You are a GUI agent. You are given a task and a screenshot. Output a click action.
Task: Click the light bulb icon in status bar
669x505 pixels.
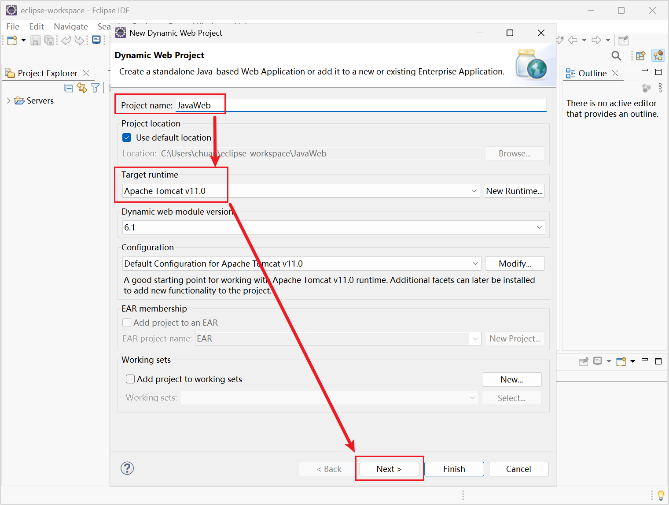coord(661,495)
